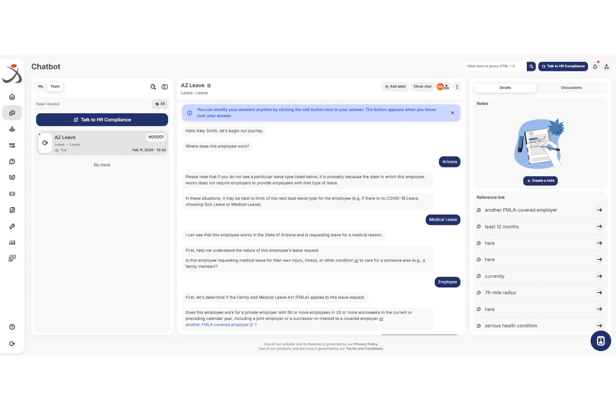Screen dimensions: 616x410
Task: Click the add participant icon beside KA avatar
Action: coord(447,87)
